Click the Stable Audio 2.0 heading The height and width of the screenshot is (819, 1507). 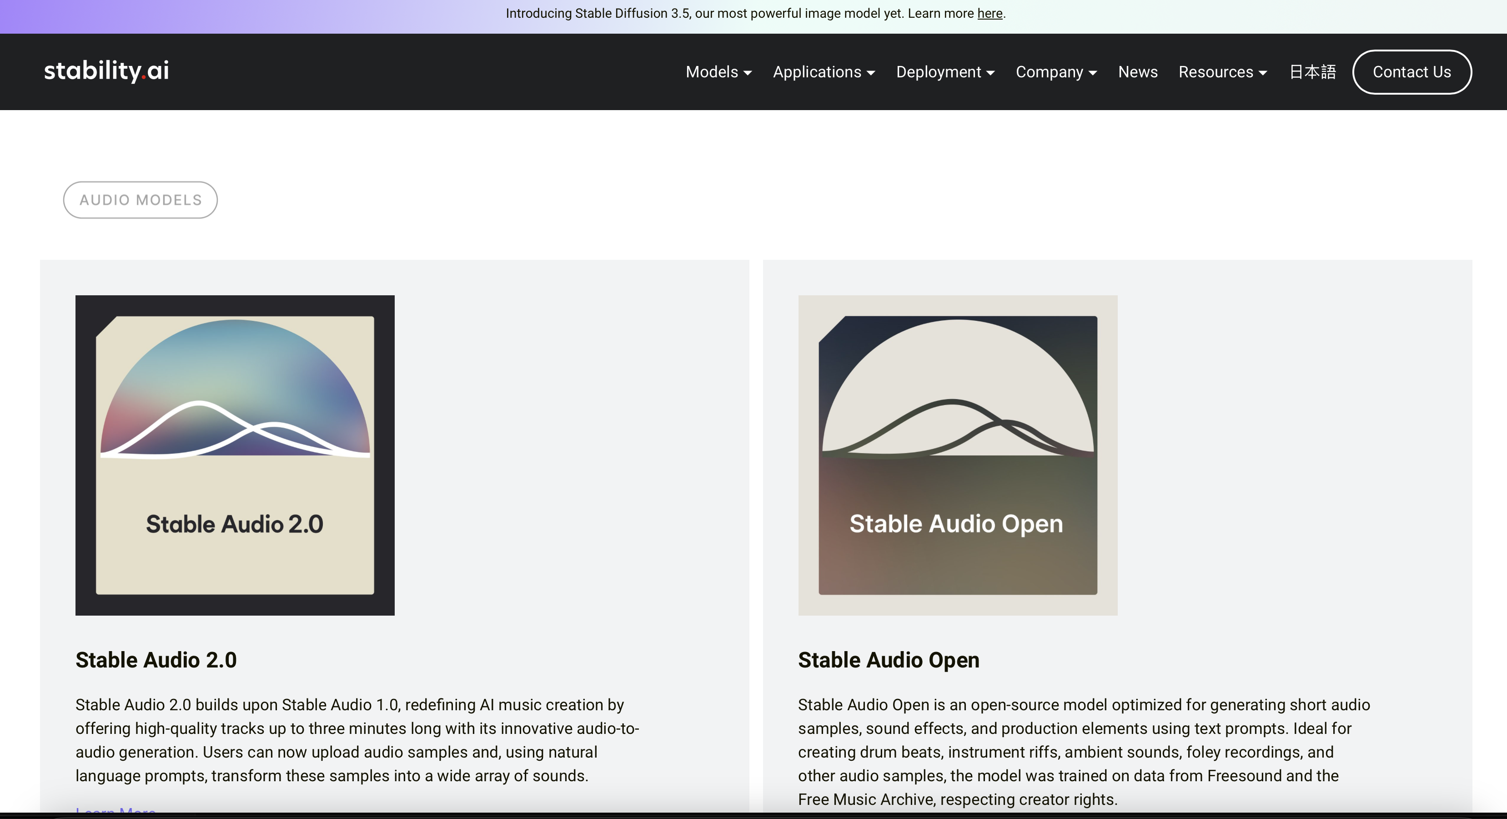[156, 660]
